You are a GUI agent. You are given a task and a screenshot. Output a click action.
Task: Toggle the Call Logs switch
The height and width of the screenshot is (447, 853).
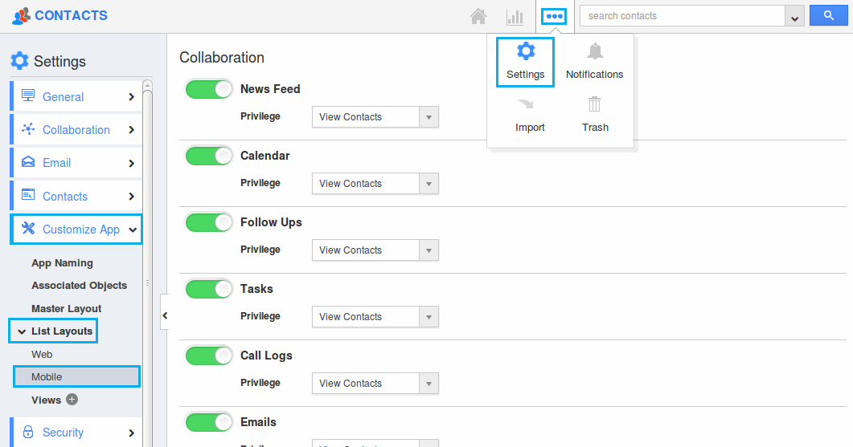coord(209,356)
